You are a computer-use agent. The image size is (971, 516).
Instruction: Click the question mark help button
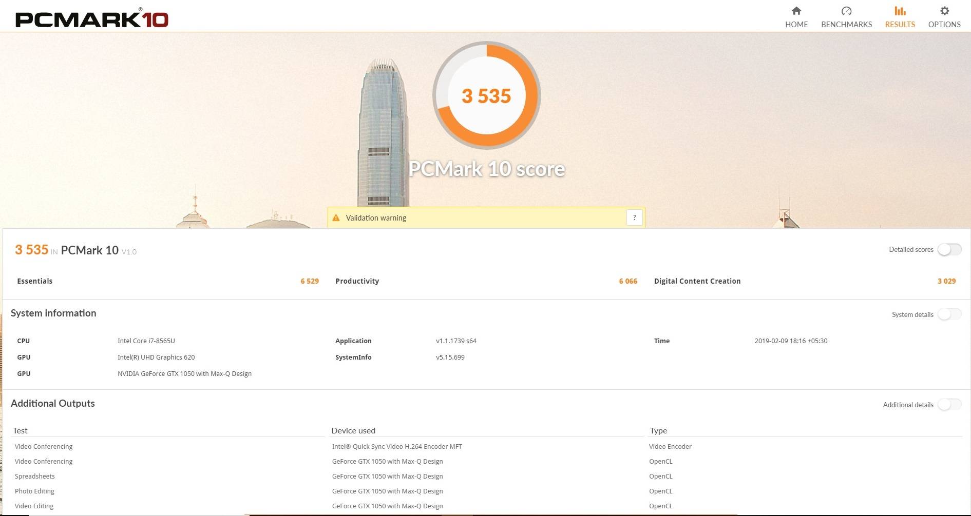pos(635,217)
